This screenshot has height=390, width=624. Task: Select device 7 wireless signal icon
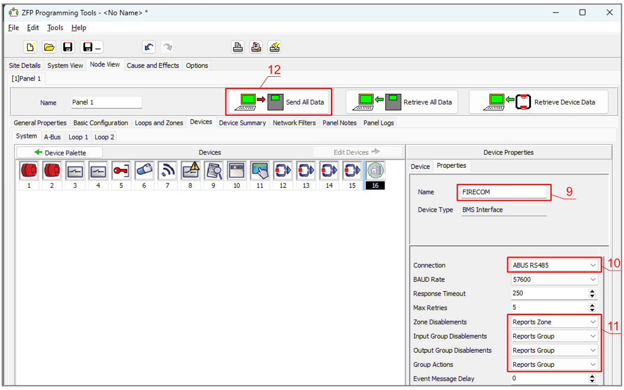pyautogui.click(x=167, y=171)
